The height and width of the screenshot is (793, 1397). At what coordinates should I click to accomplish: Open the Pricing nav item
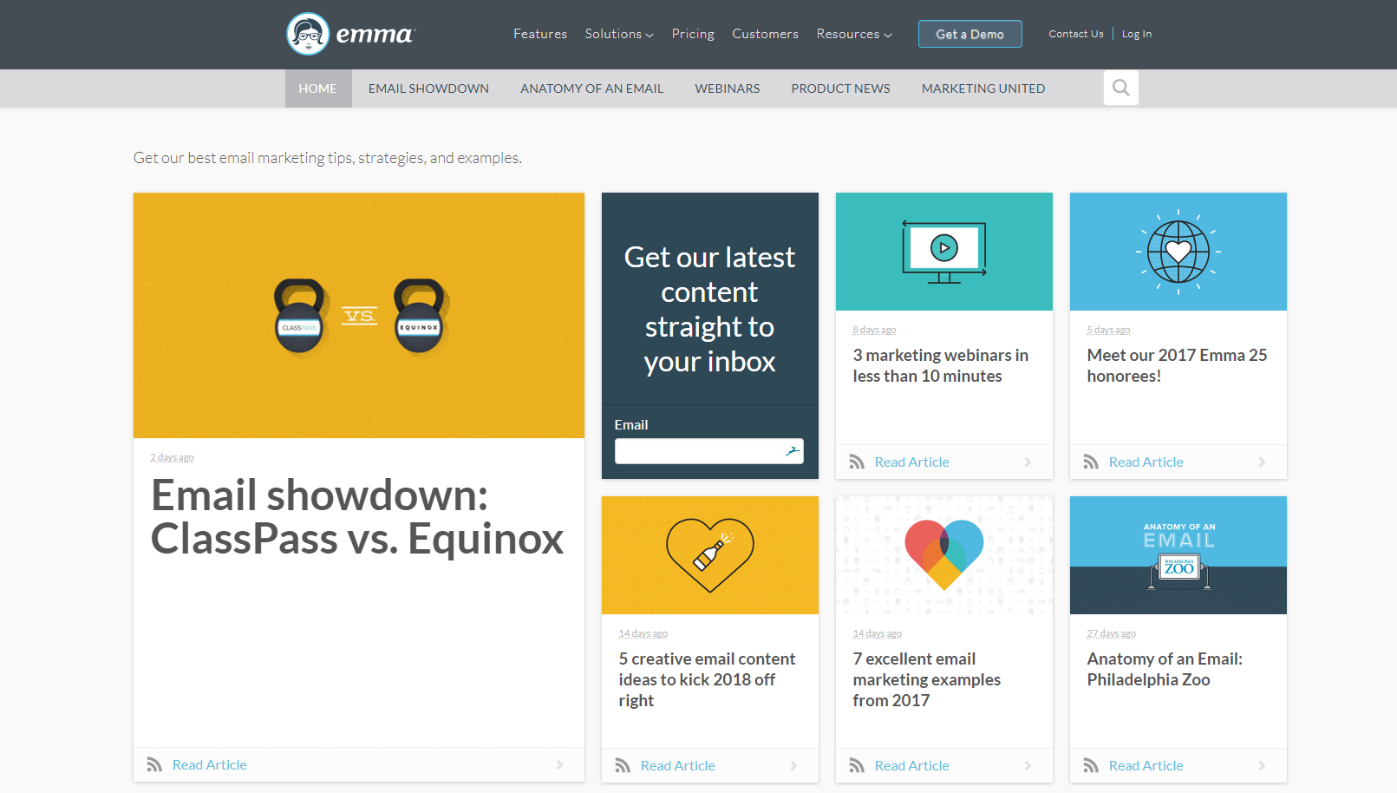pos(693,34)
